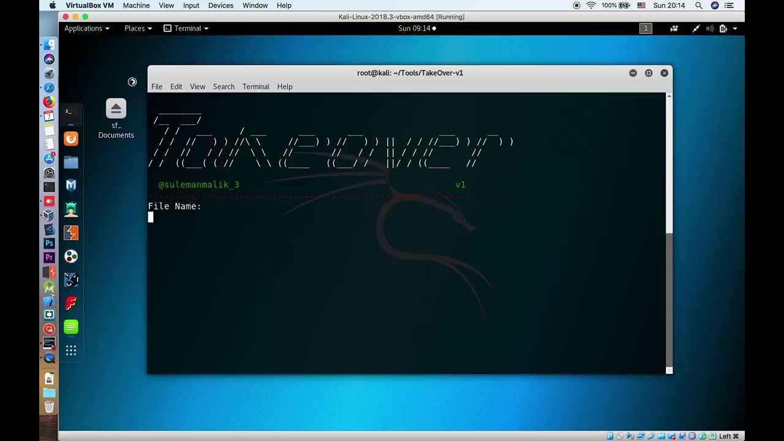The height and width of the screenshot is (441, 784).
Task: Launch Metasploit from the Kali dock
Action: coord(71,186)
